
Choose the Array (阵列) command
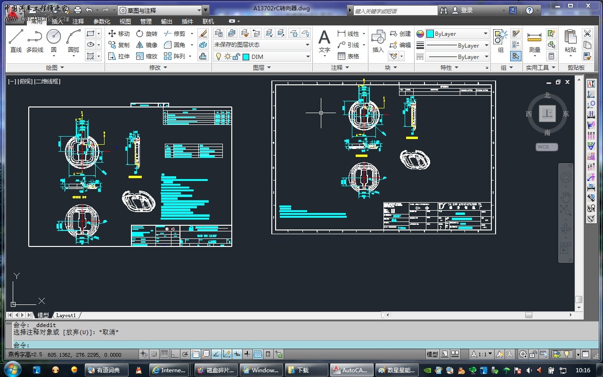click(175, 56)
